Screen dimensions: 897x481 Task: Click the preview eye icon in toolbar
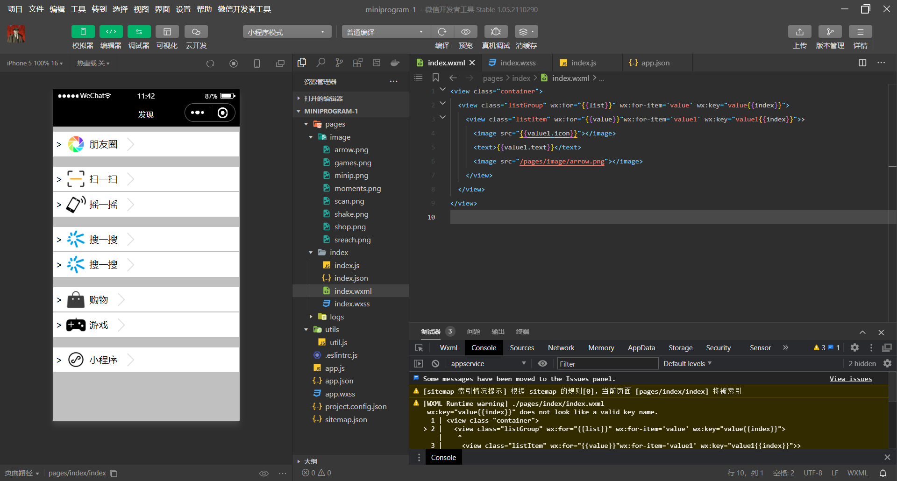465,32
